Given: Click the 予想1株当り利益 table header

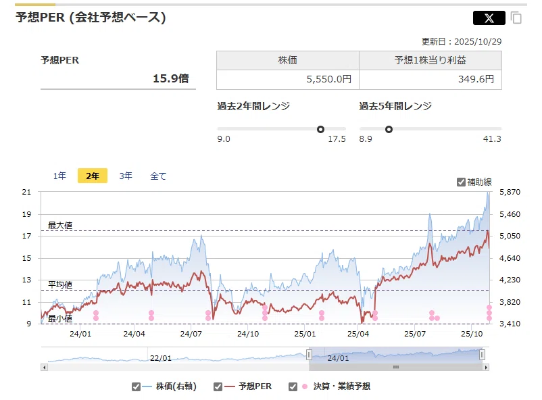Looking at the screenshot, I should click(x=430, y=61).
